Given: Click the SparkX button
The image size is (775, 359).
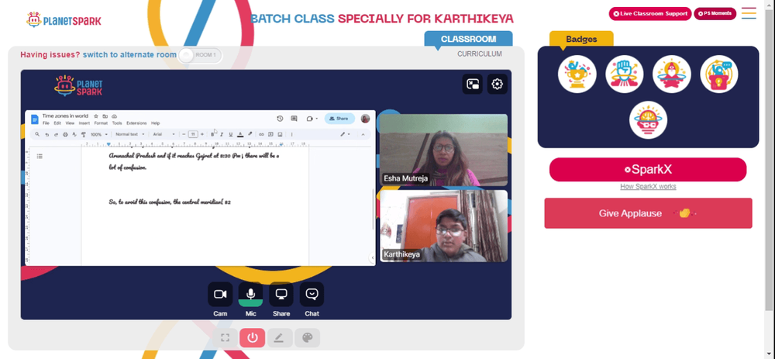Looking at the screenshot, I should [x=648, y=170].
